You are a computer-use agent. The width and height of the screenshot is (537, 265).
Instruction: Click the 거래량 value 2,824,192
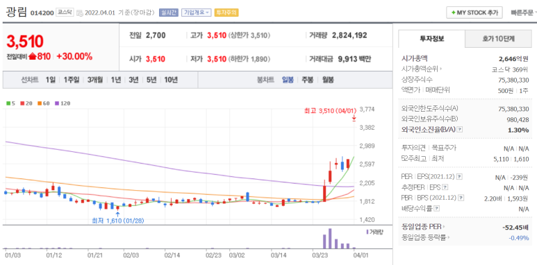point(349,35)
